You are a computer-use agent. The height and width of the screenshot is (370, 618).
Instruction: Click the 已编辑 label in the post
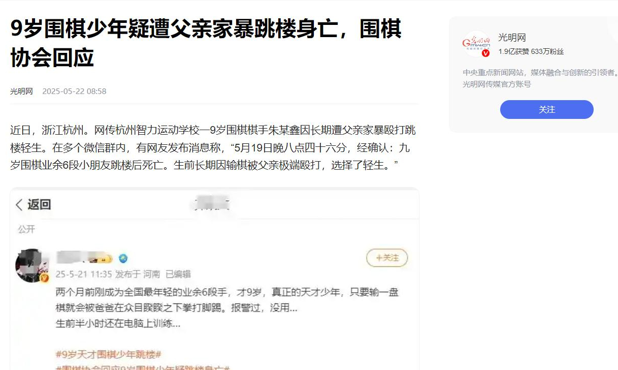point(178,274)
